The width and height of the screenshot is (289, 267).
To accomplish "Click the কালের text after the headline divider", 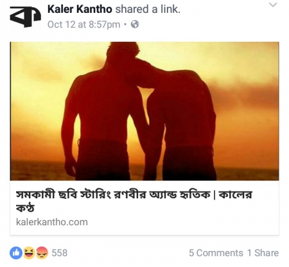I will click(236, 195).
